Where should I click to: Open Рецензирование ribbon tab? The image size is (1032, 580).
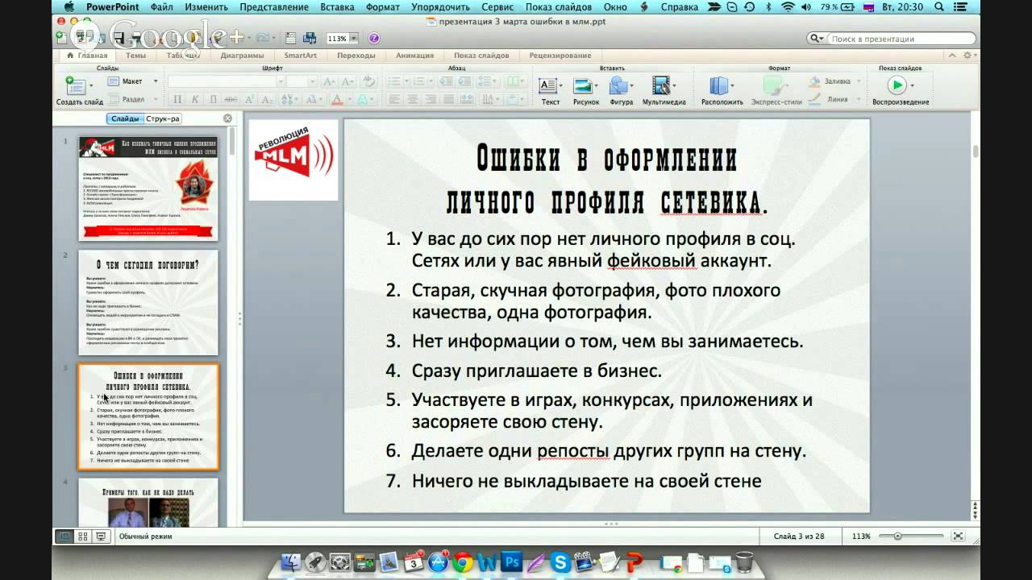(x=560, y=56)
